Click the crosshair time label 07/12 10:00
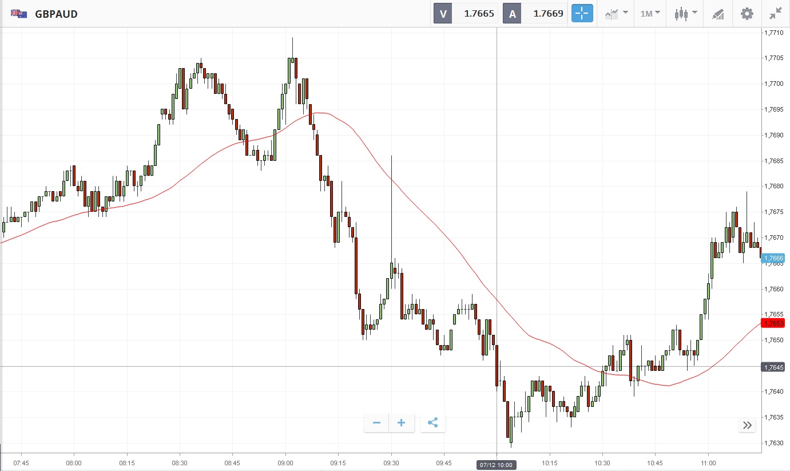790x471 pixels. coord(497,465)
